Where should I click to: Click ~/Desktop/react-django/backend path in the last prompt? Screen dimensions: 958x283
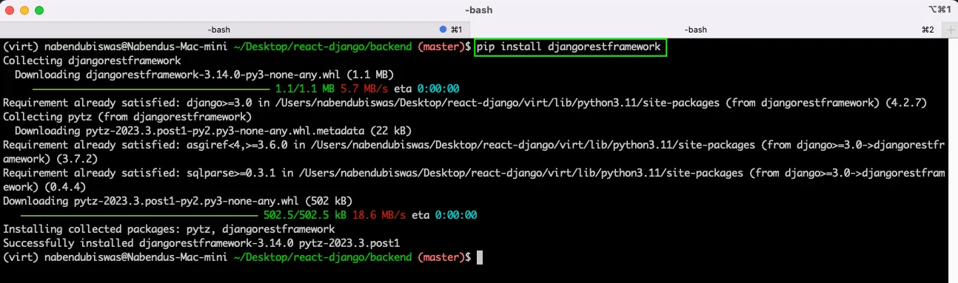point(322,257)
